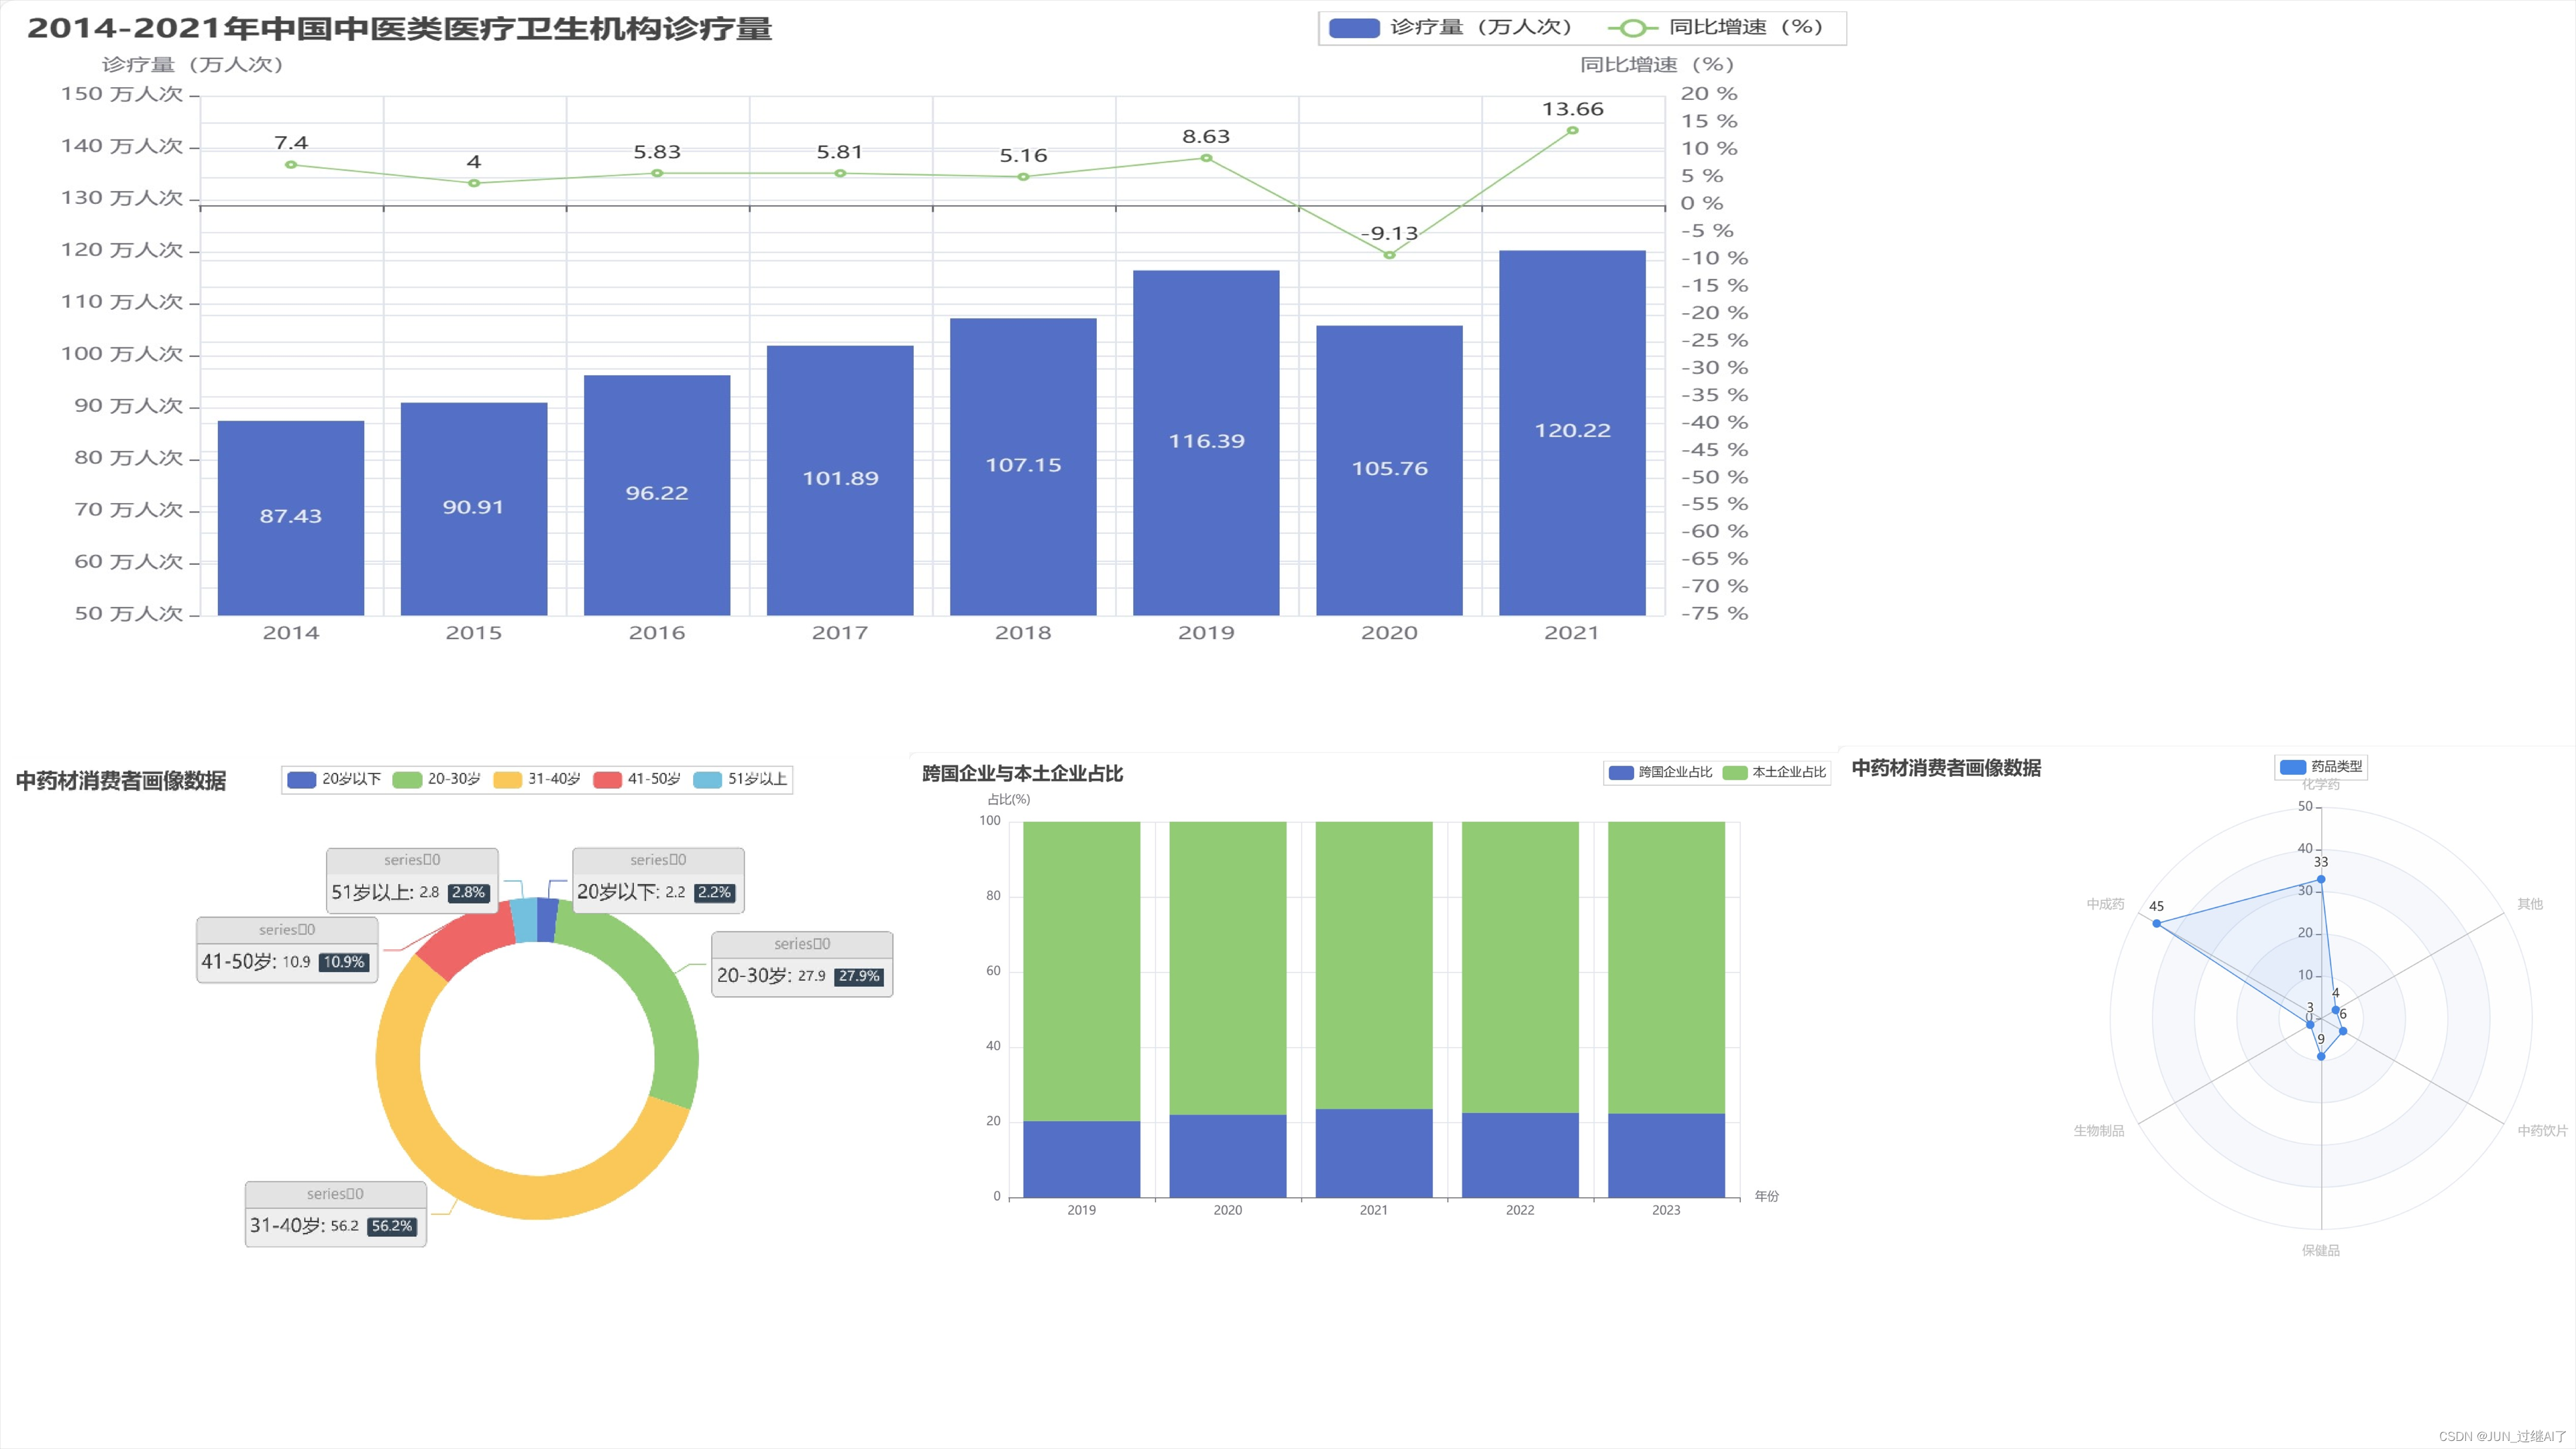Toggle the 51岁以上 light-blue legend entry
2576x1449 pixels.
coord(707,780)
